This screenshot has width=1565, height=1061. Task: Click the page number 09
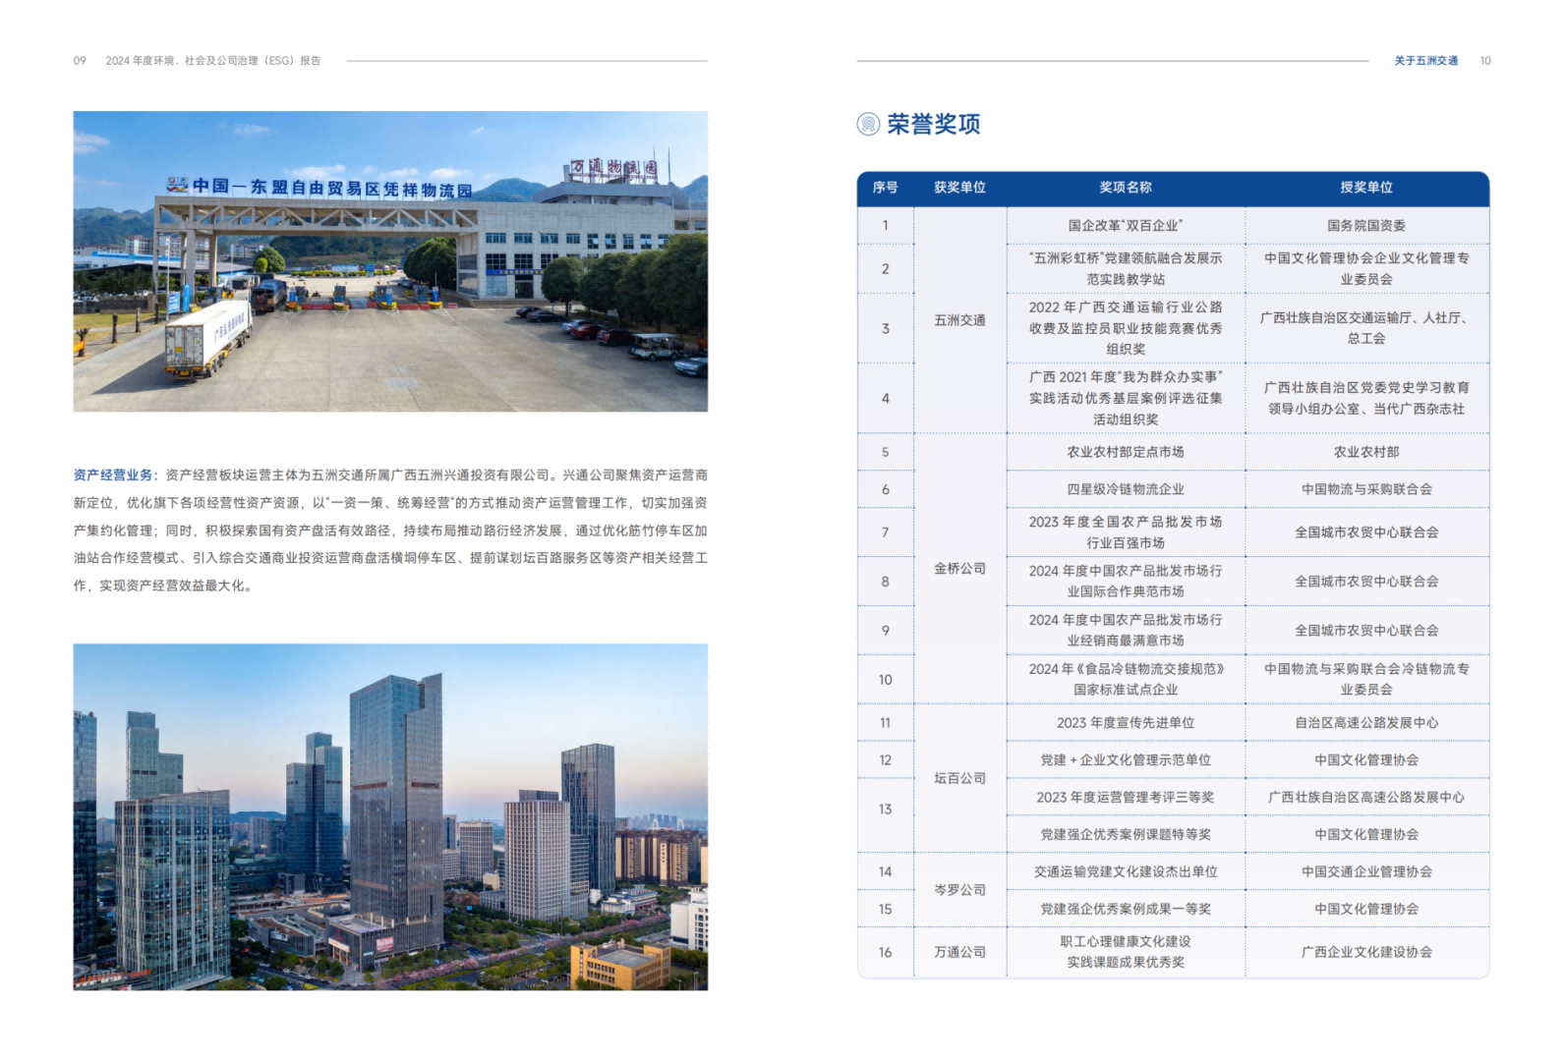point(80,61)
